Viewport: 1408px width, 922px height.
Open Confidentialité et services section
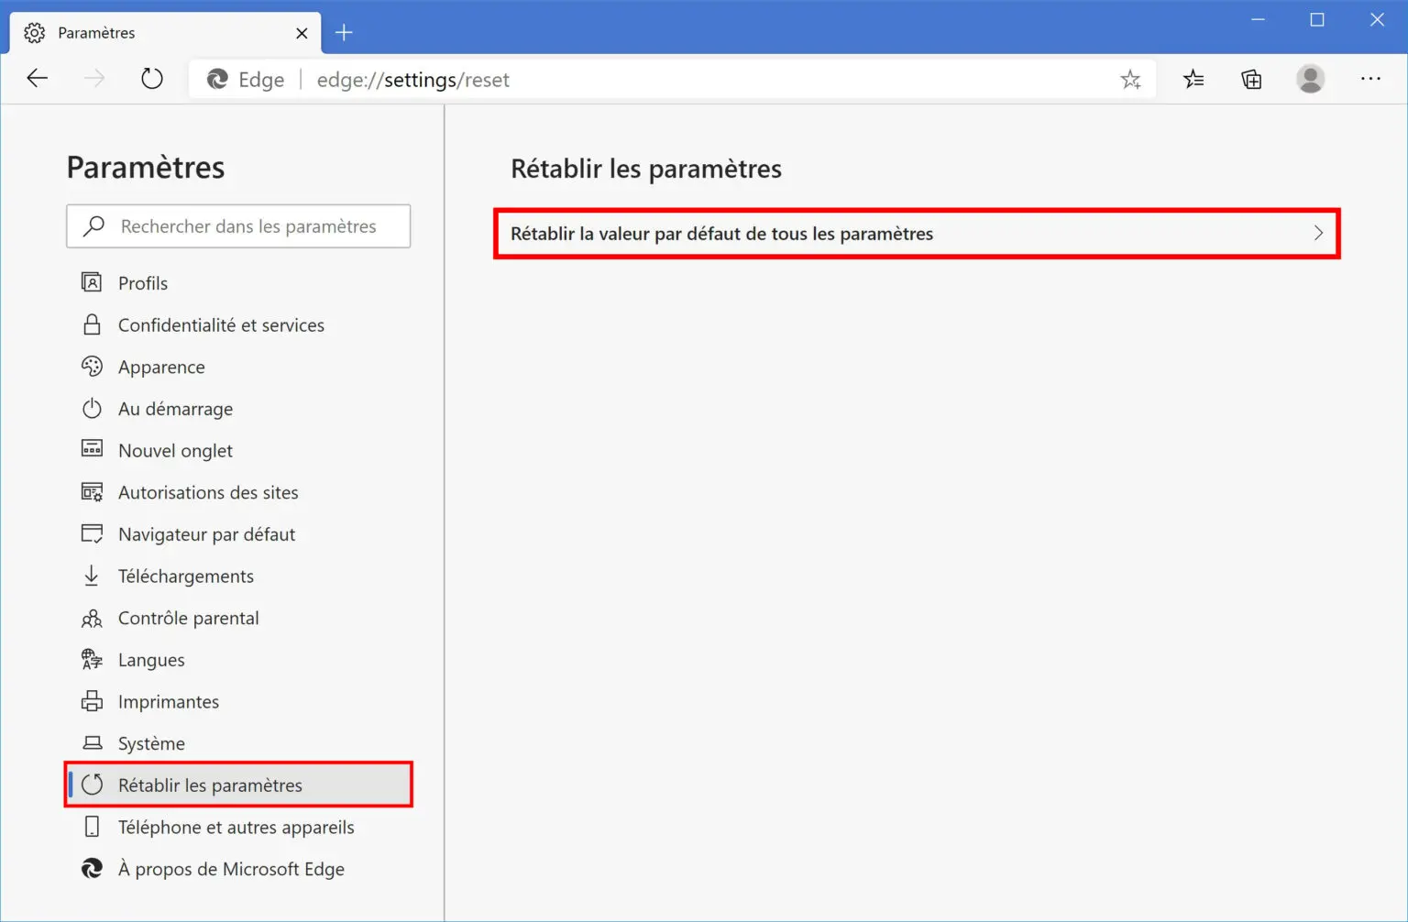tap(221, 325)
